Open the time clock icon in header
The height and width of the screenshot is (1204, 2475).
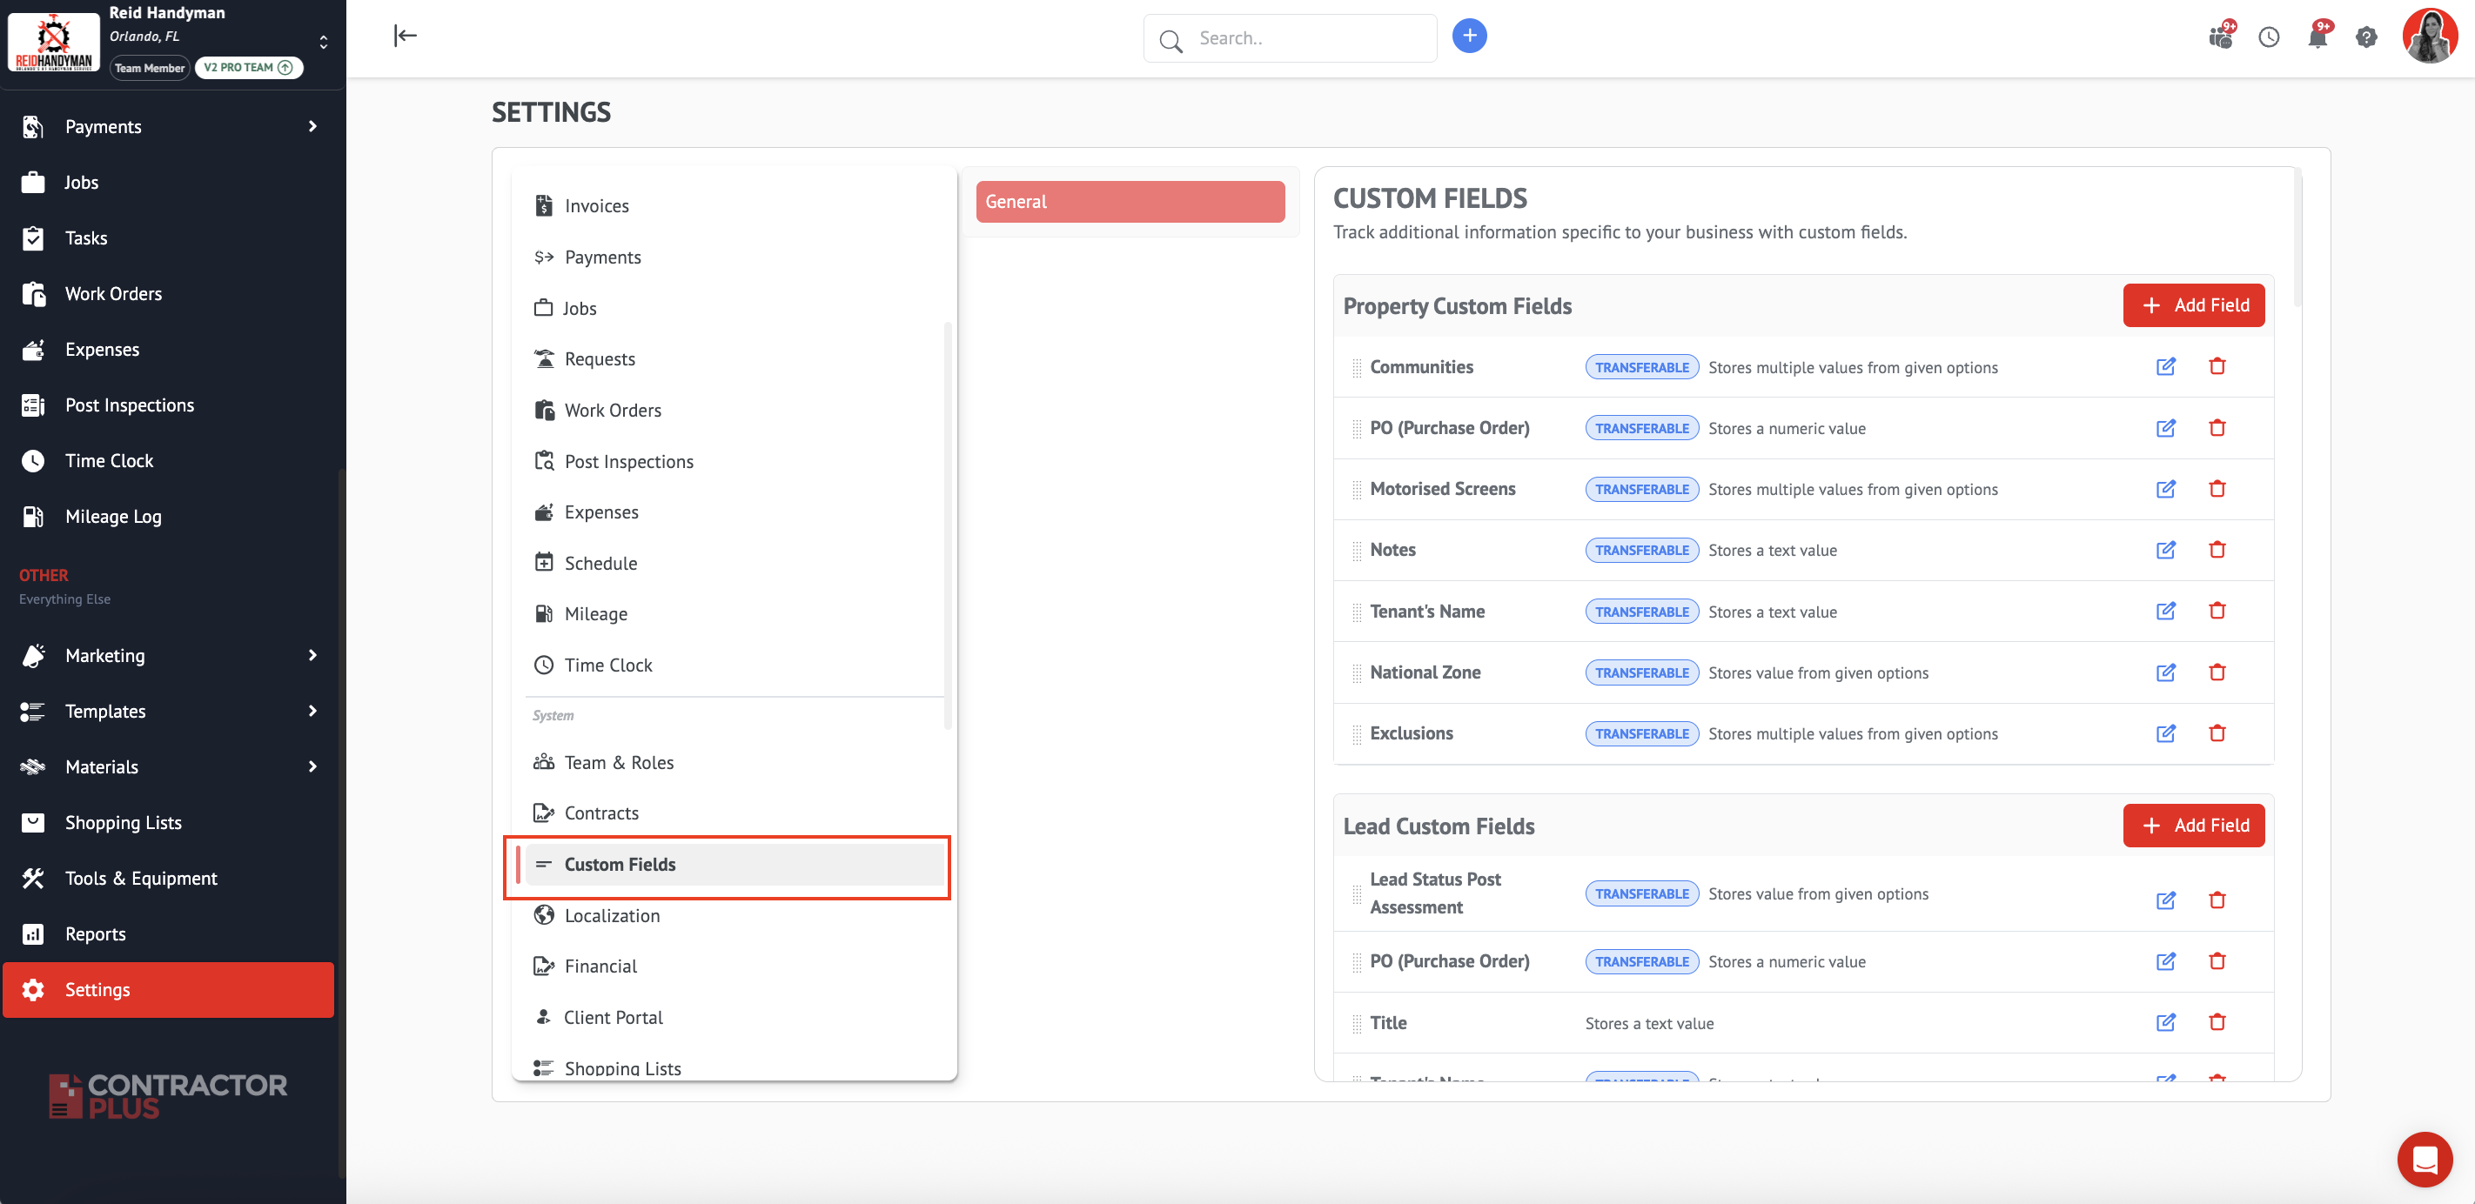coord(2269,37)
